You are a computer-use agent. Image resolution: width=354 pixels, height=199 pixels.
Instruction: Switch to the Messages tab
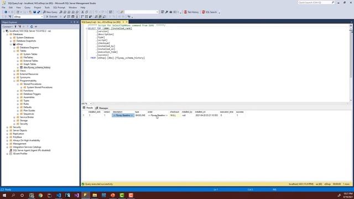pos(102,108)
